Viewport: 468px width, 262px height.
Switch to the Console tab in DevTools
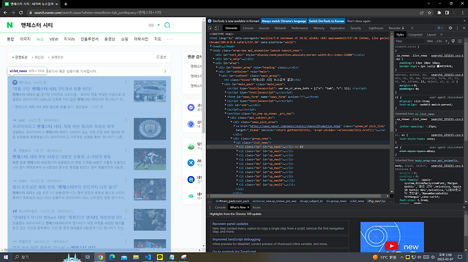pos(248,28)
